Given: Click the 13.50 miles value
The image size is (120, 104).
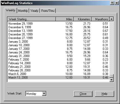Looking at the screenshot, I should pyautogui.click(x=69, y=24).
